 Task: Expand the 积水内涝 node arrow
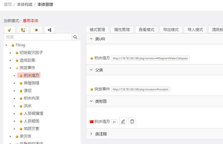click(x=14, y=98)
